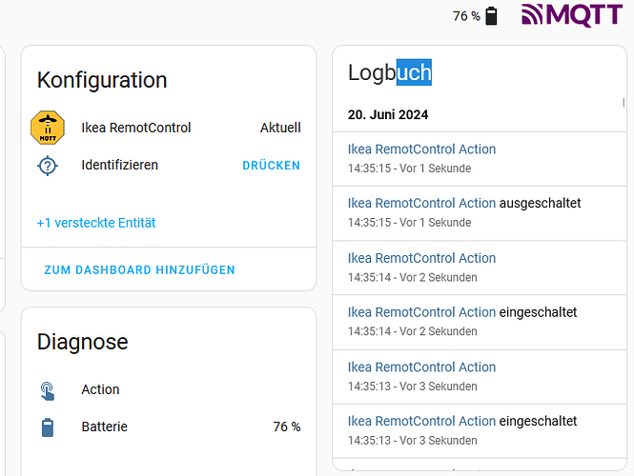The width and height of the screenshot is (634, 476).
Task: Click the 76 % value in Diagnose card
Action: pos(286,426)
